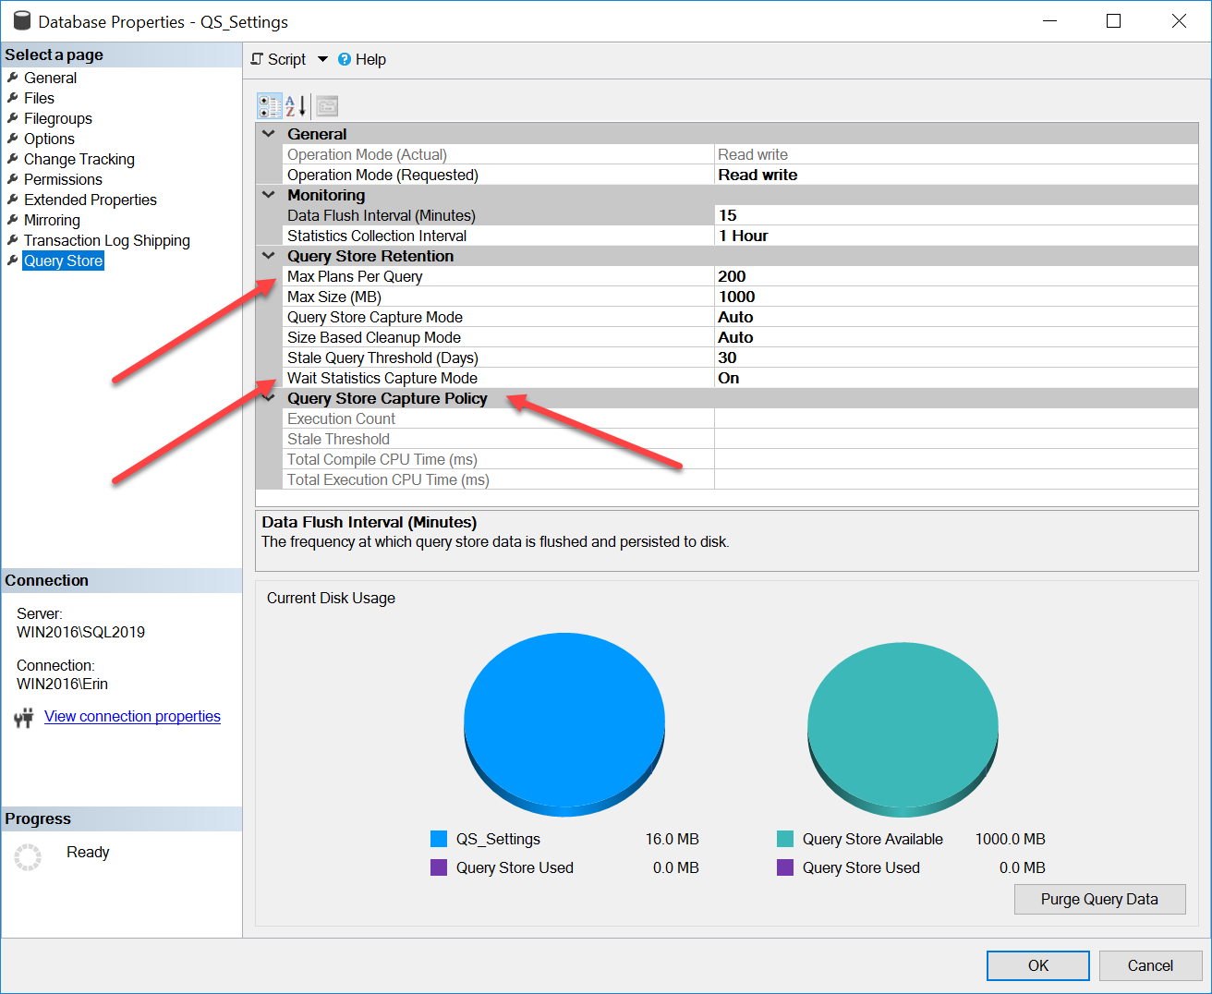Select Total Compile CPU Time (ms) row
Image resolution: width=1212 pixels, height=994 pixels.
tap(741, 459)
